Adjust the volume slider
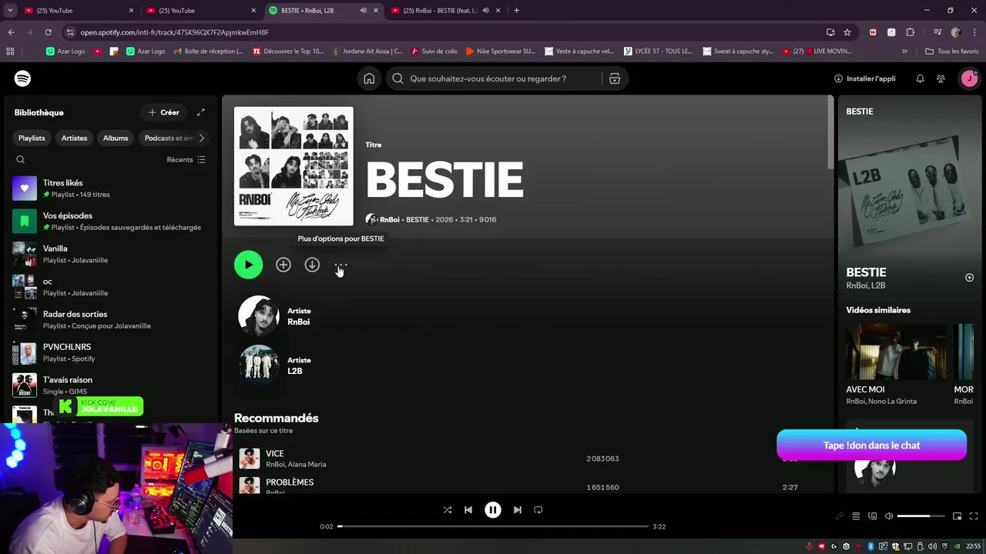This screenshot has width=986, height=554. coord(920,516)
